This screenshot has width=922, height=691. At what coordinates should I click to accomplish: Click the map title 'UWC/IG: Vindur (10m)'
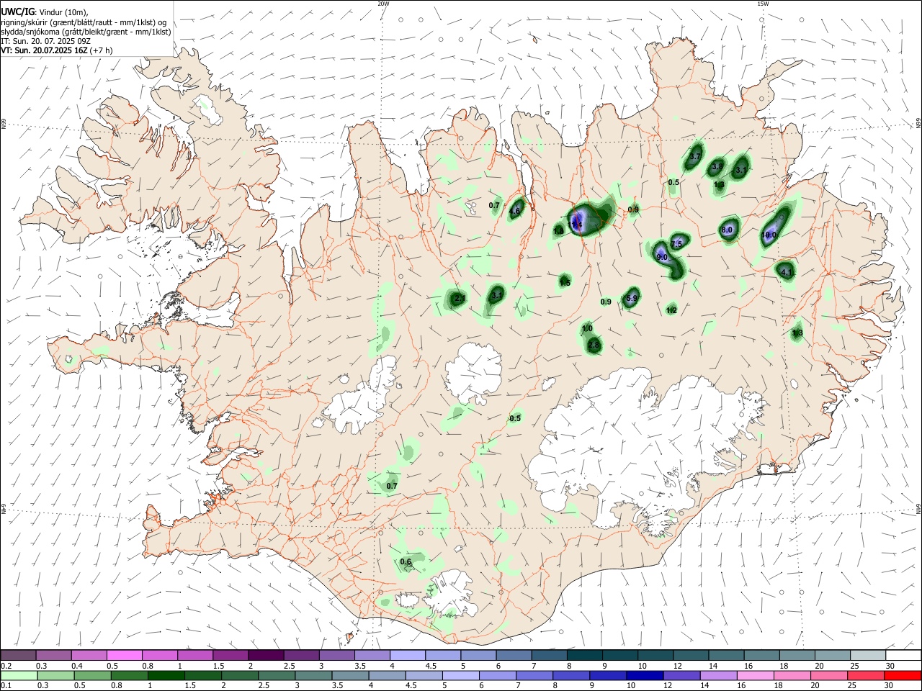click(44, 12)
